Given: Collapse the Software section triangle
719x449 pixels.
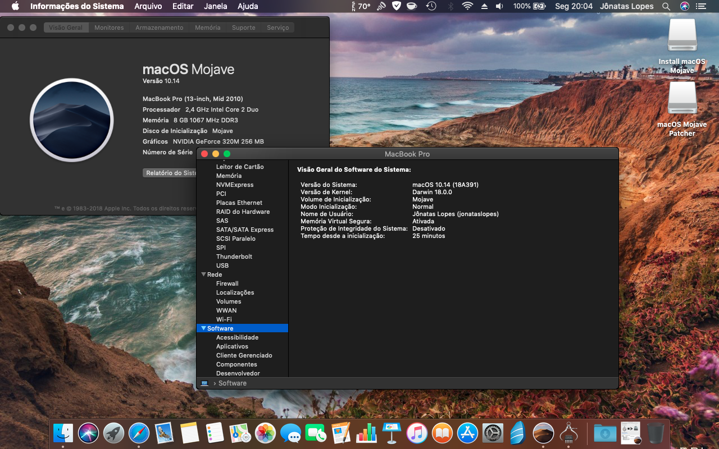Looking at the screenshot, I should (203, 328).
